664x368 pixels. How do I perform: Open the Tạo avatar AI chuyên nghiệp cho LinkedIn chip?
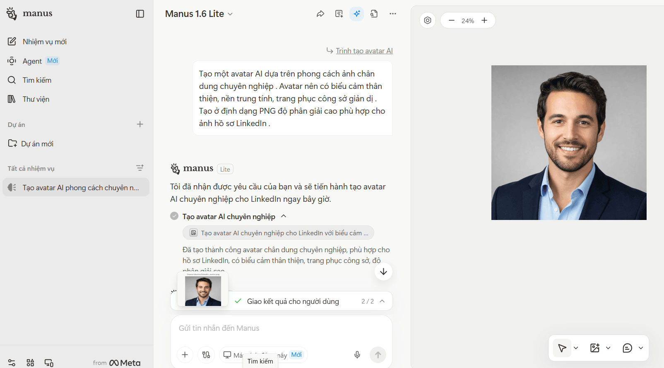pos(278,233)
